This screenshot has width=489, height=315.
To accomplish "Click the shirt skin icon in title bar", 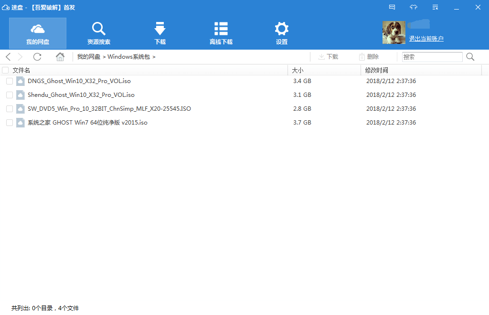I will tap(414, 7).
